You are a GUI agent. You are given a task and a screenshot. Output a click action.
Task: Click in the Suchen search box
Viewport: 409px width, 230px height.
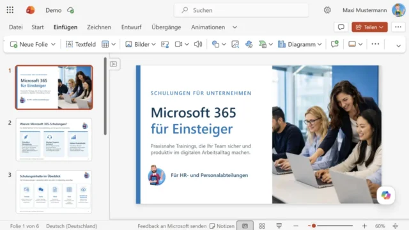tap(242, 10)
